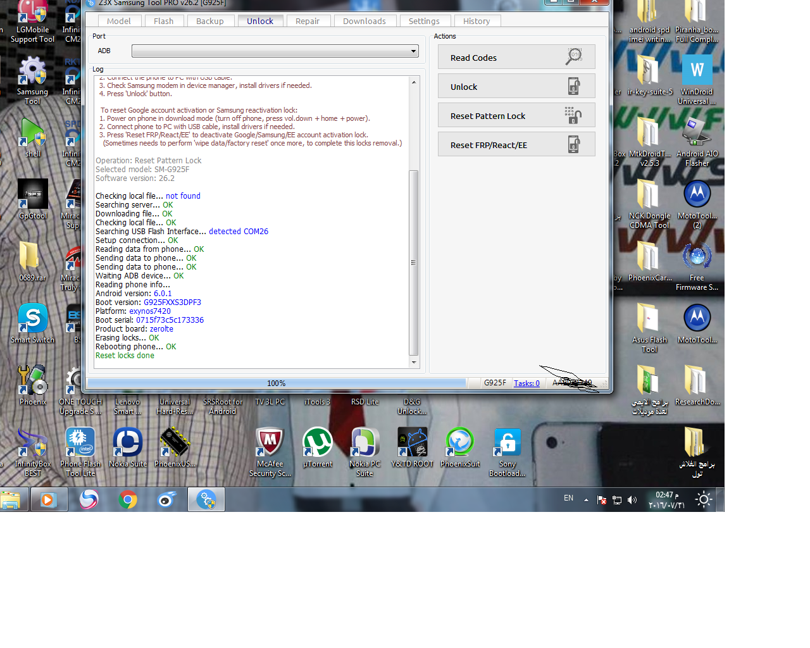Open the 0689.rar folder icon

click(x=32, y=261)
